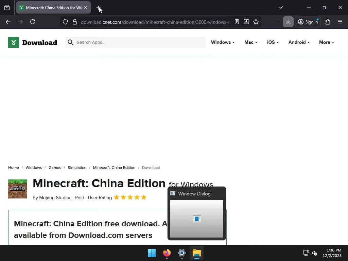Open Firefox application hamburger menu
The image size is (348, 261).
[340, 22]
